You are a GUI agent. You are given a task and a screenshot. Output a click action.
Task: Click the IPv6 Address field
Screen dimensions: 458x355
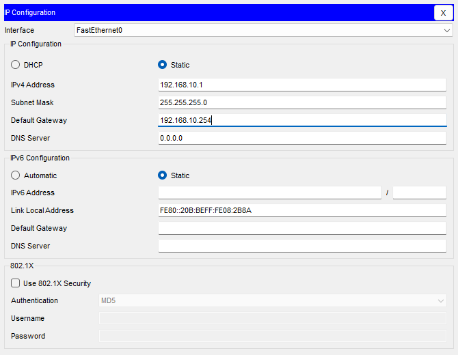(269, 193)
